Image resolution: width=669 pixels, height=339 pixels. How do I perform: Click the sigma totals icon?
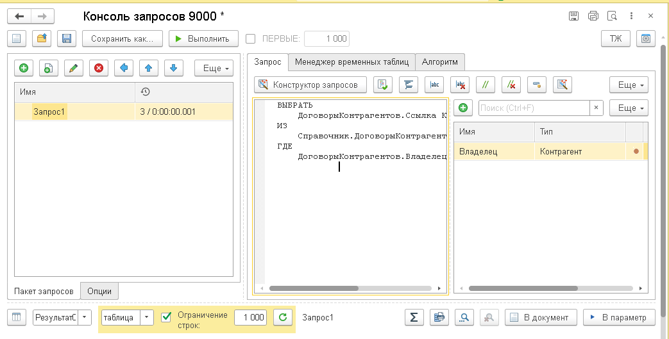tap(414, 317)
